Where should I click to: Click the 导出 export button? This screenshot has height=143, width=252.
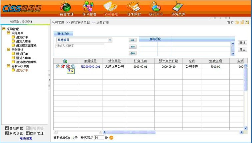point(242,49)
